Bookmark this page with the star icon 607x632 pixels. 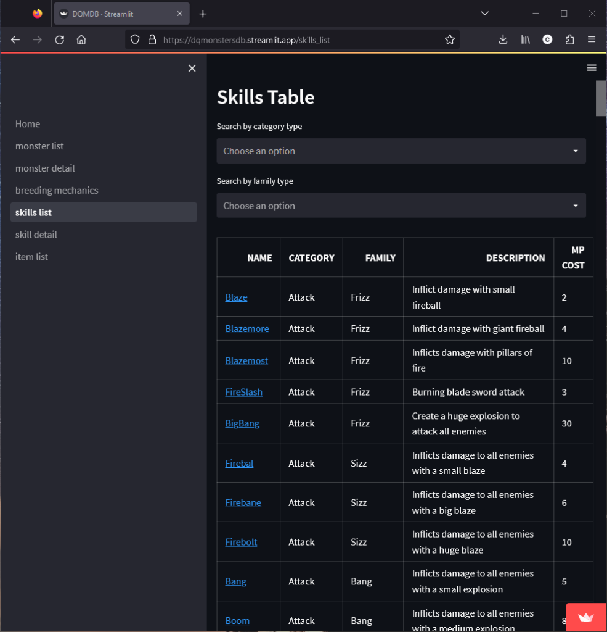450,39
